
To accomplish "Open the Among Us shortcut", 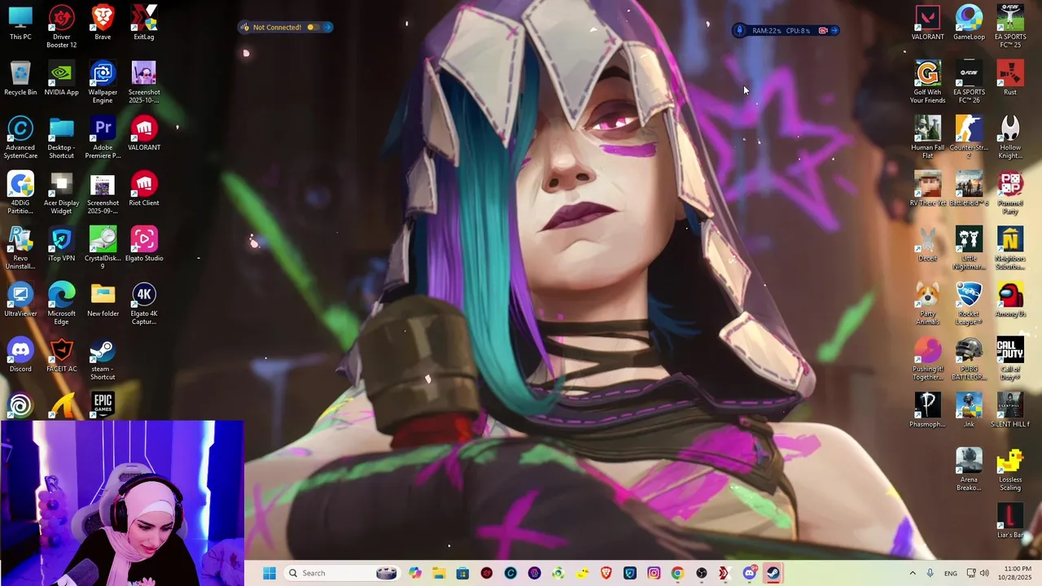I will tap(1010, 300).
